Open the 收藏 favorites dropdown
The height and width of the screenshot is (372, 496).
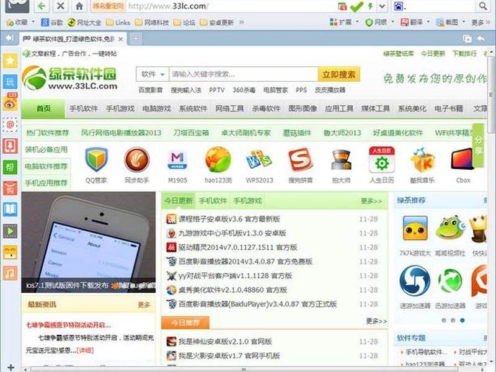pyautogui.click(x=20, y=22)
